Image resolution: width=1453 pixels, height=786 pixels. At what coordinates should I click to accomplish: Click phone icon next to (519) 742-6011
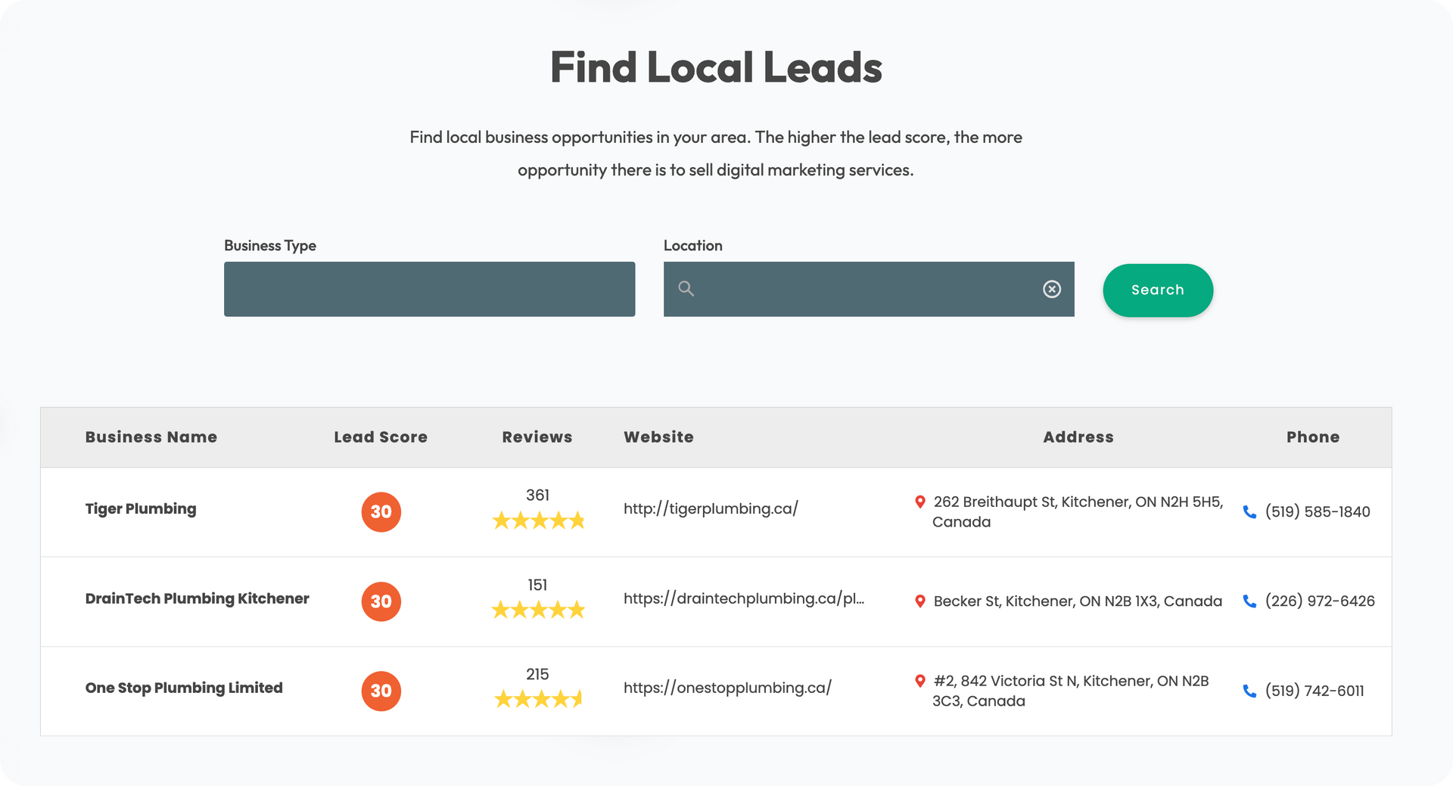[1249, 691]
